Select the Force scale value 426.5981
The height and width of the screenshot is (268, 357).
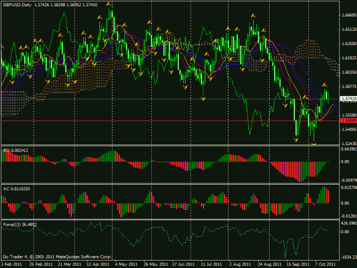tap(349, 223)
